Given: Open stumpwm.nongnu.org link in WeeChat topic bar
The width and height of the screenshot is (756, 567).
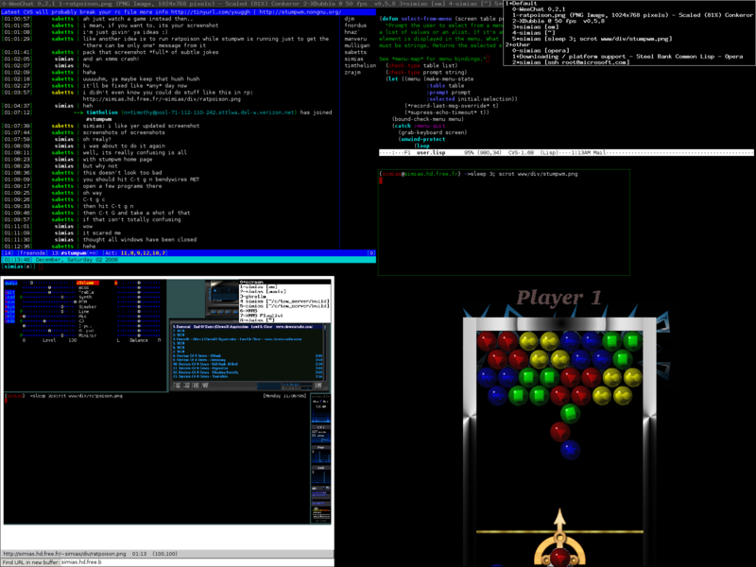Looking at the screenshot, I should (x=300, y=12).
